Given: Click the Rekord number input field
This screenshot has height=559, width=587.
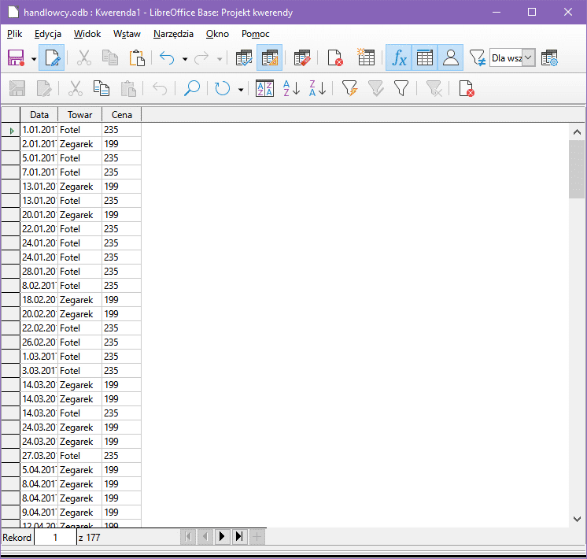Looking at the screenshot, I should (x=55, y=538).
